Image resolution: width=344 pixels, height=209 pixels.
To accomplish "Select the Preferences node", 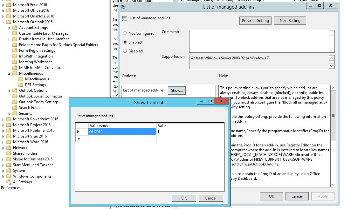I will tap(10, 187).
